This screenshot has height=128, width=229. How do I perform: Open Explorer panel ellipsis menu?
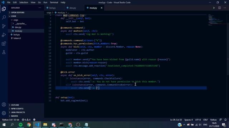click(x=40, y=8)
